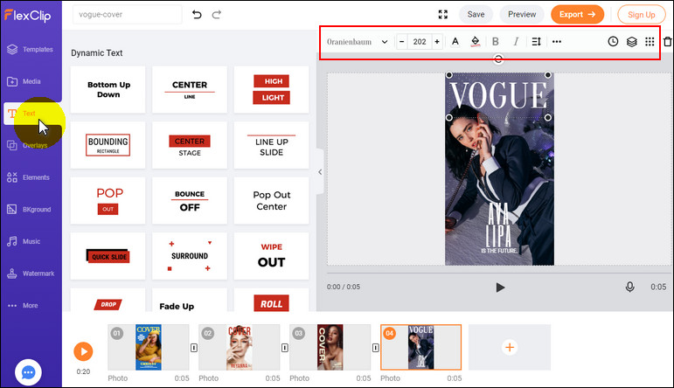Select storyboard scene 03
This screenshot has width=674, height=388.
point(330,347)
